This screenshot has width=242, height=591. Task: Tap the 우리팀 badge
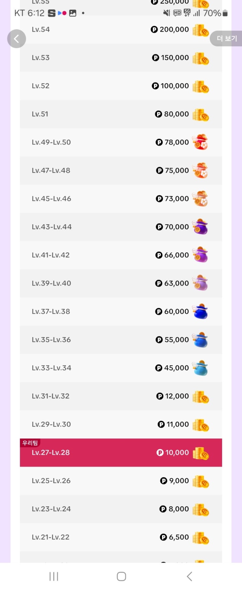point(30,443)
